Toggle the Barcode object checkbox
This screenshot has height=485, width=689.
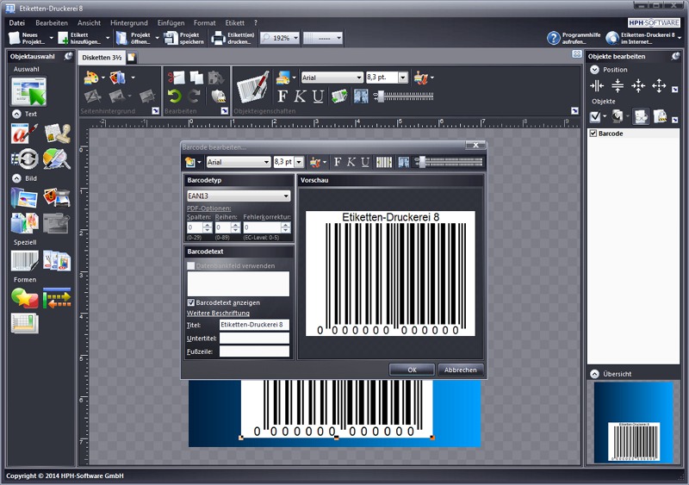593,134
